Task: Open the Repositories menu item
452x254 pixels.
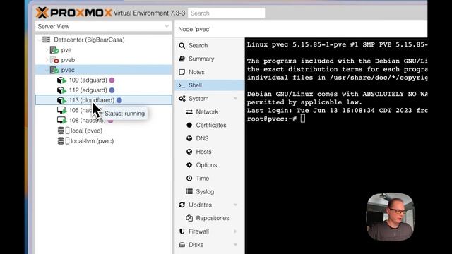Action: 210,218
